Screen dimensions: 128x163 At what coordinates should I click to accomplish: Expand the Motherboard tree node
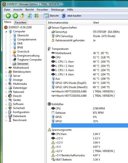(x=6, y=68)
